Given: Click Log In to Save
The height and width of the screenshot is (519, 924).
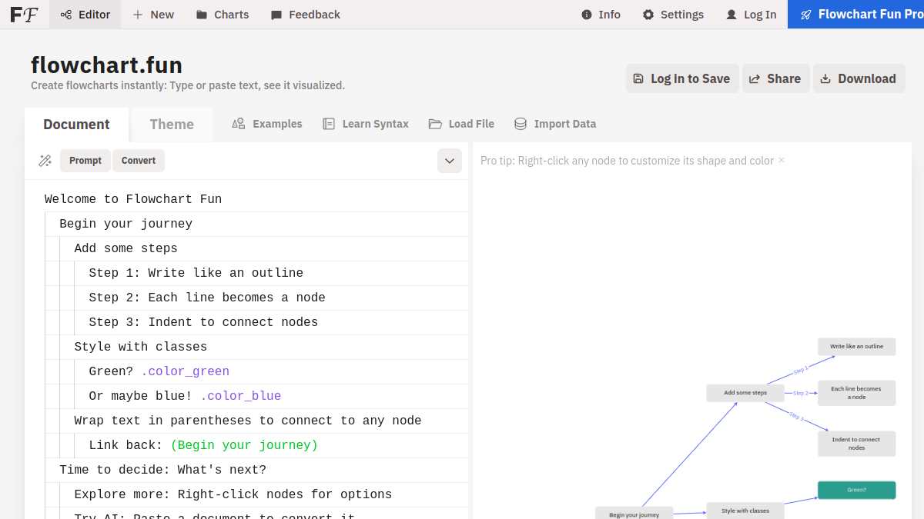Looking at the screenshot, I should (682, 78).
